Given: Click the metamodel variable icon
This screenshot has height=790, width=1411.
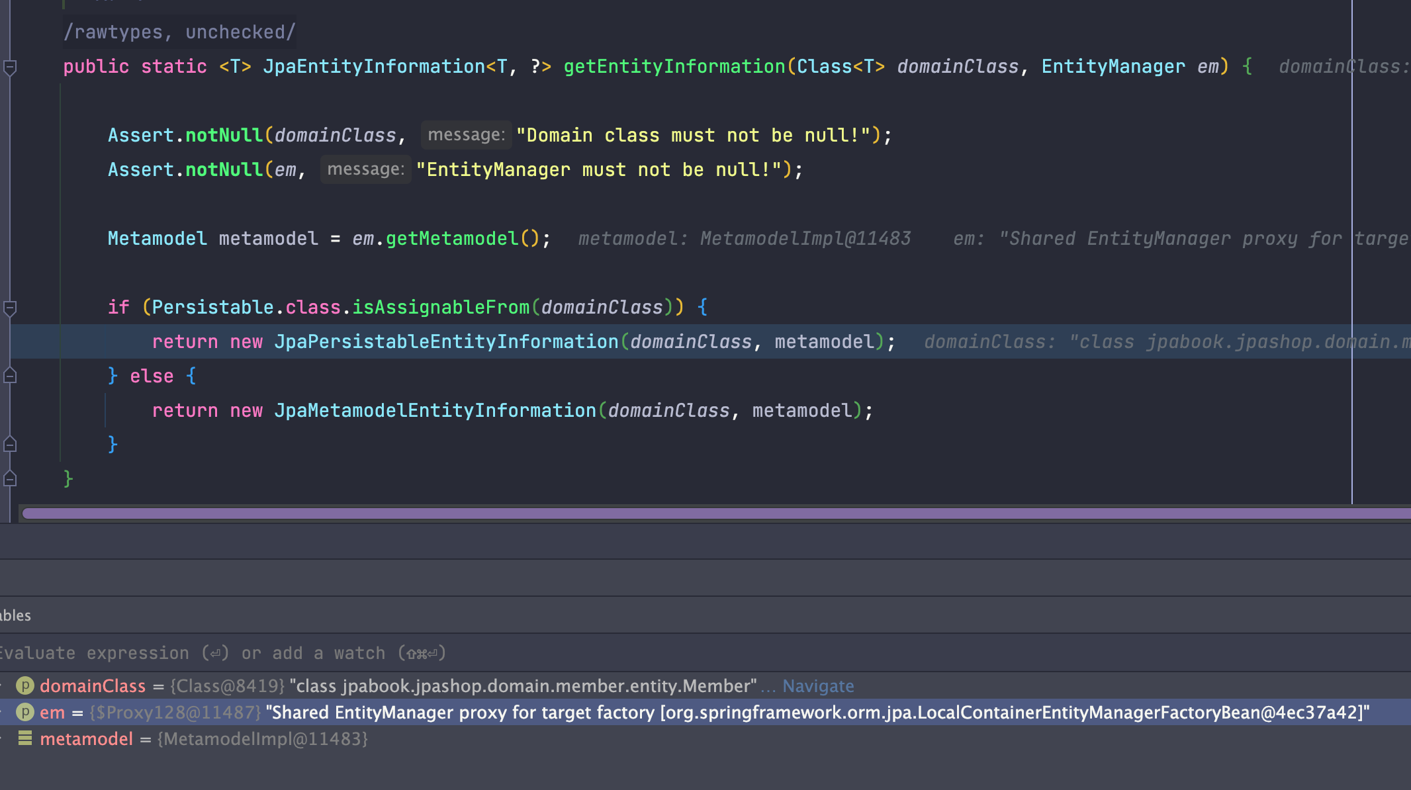Looking at the screenshot, I should [x=25, y=738].
